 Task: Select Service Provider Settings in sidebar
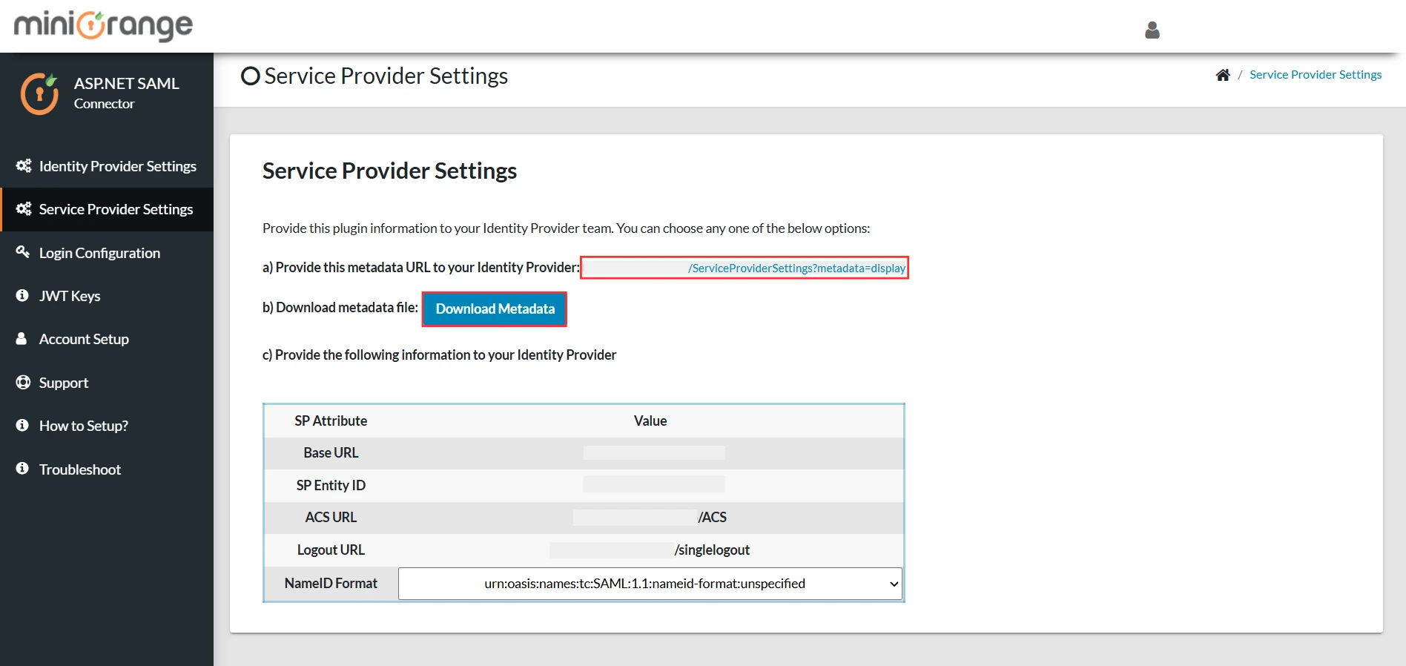coord(107,209)
